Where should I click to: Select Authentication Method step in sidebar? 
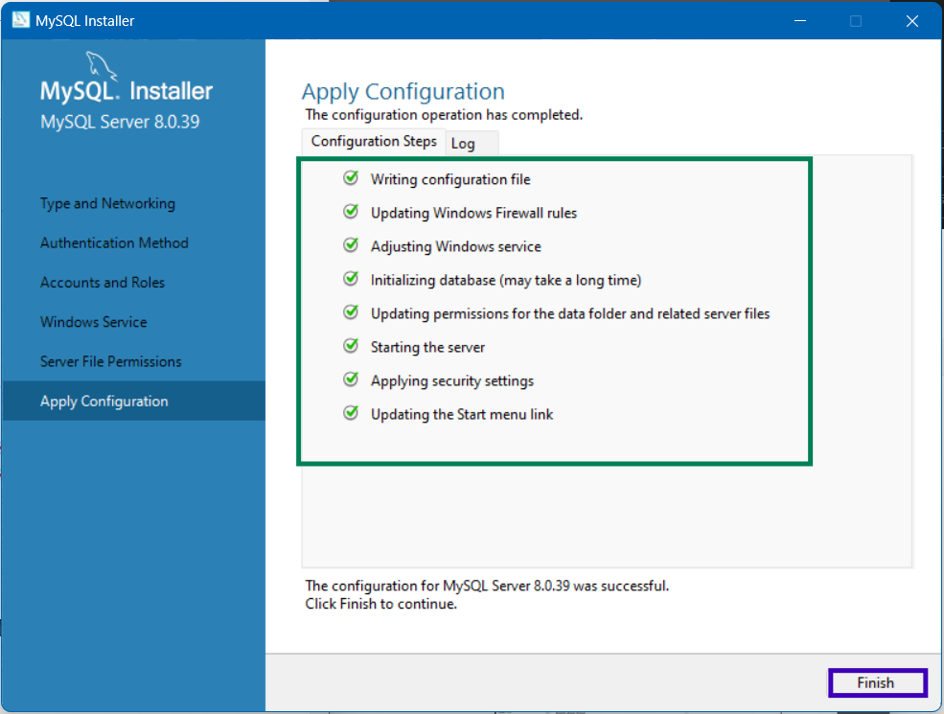(114, 242)
